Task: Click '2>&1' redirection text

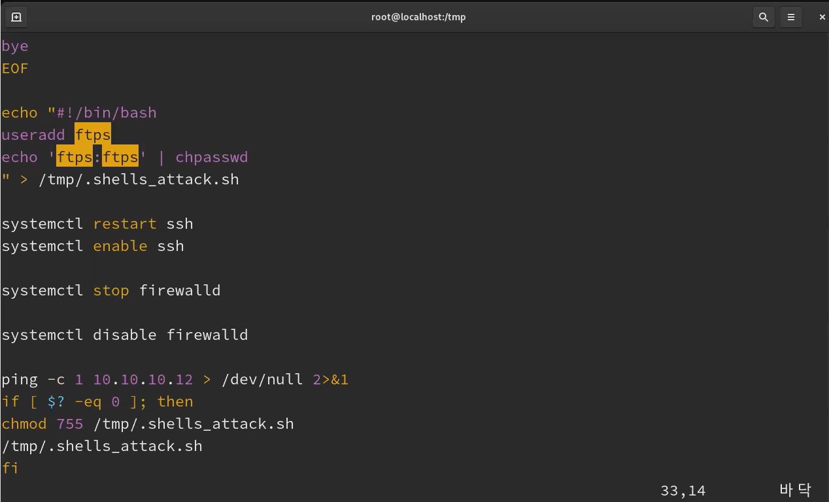Action: pyautogui.click(x=331, y=379)
